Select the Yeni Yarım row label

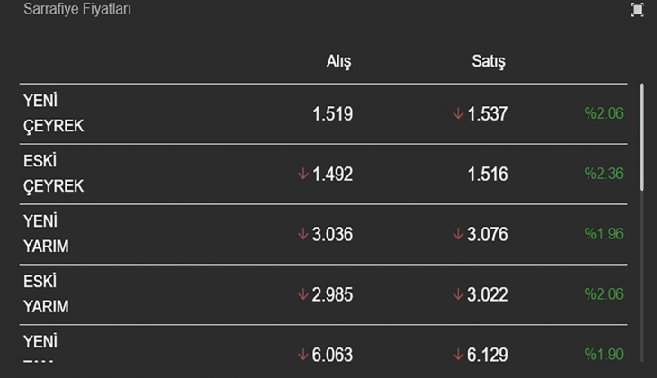click(x=46, y=234)
